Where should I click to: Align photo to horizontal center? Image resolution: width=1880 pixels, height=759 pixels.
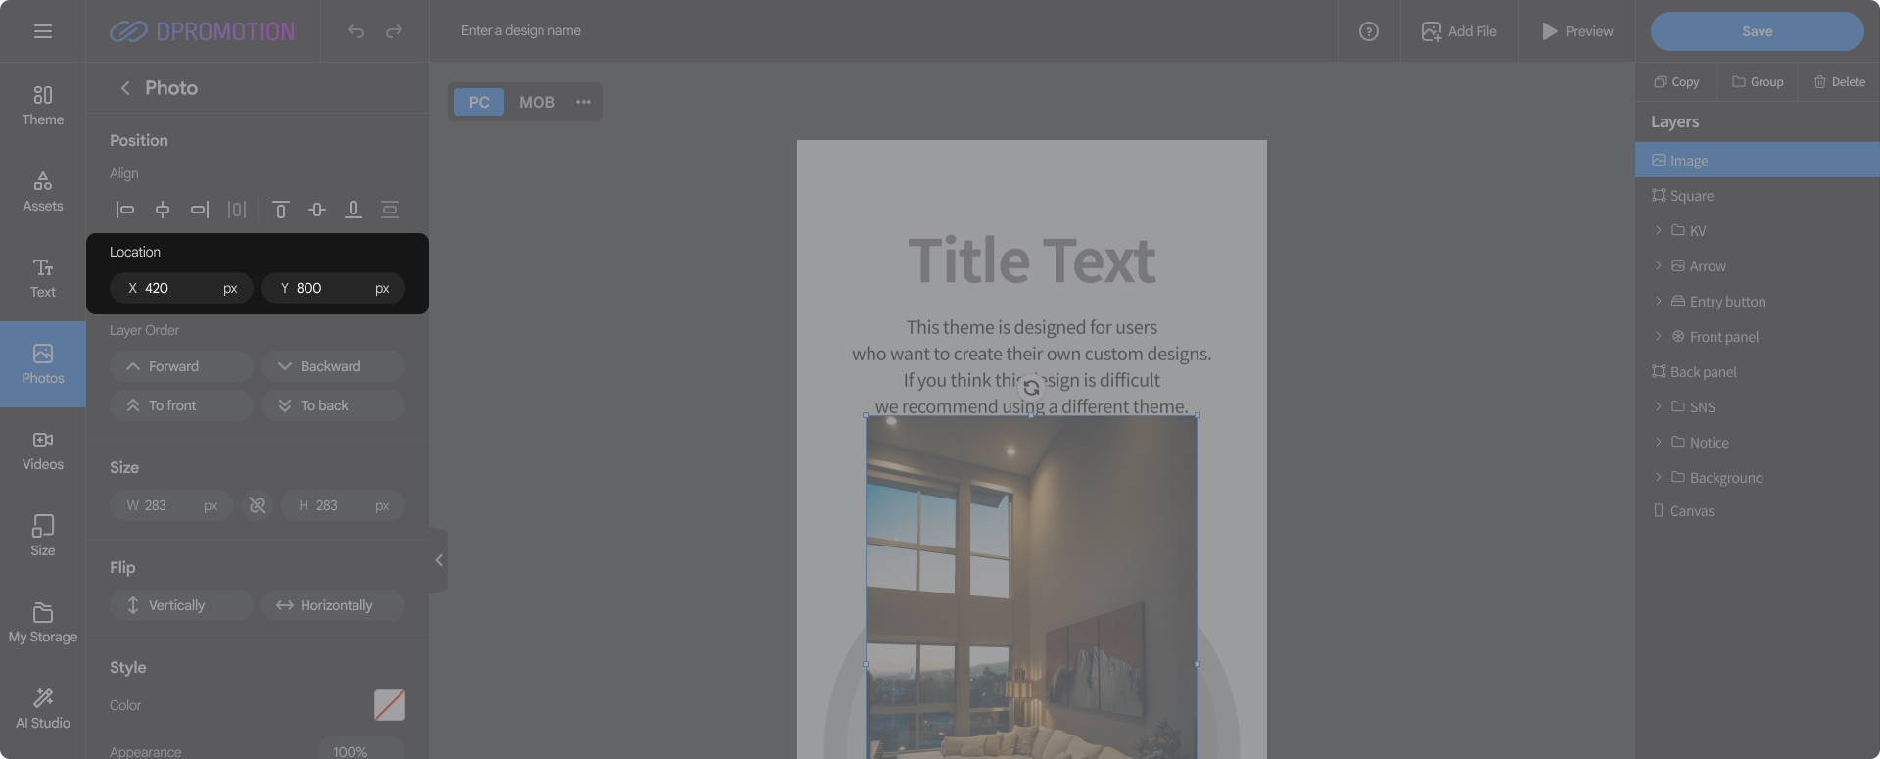163,210
